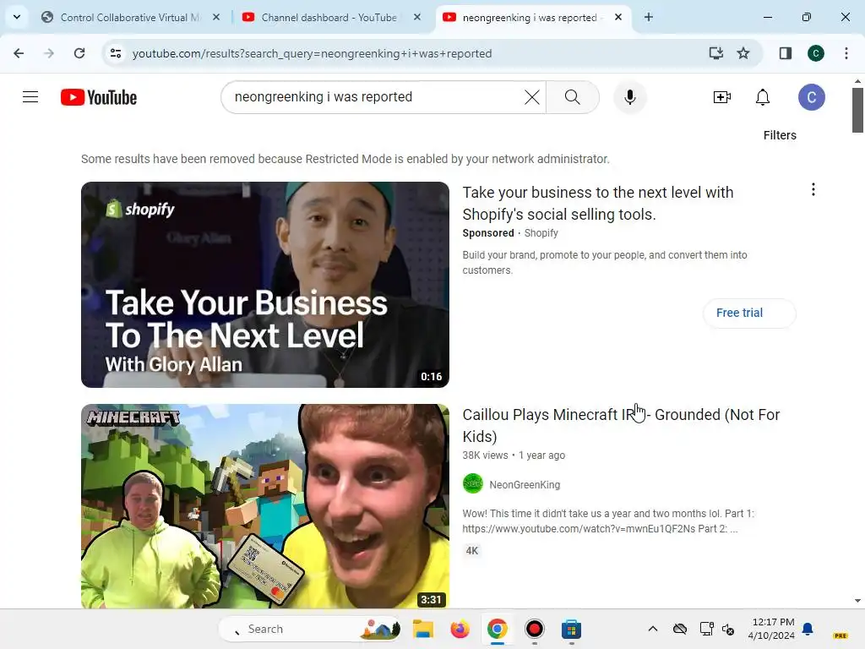Play the Shopify ad thumbnail
The width and height of the screenshot is (865, 649).
264,284
